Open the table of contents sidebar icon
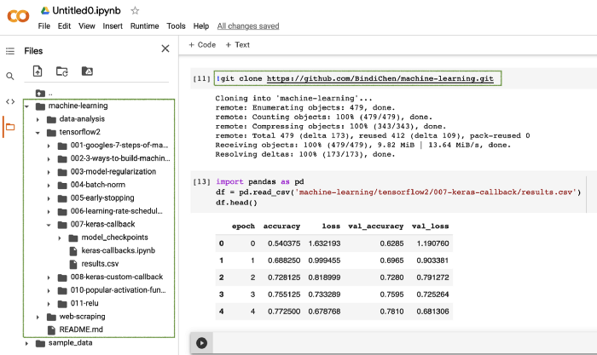The height and width of the screenshot is (355, 597). 10,51
